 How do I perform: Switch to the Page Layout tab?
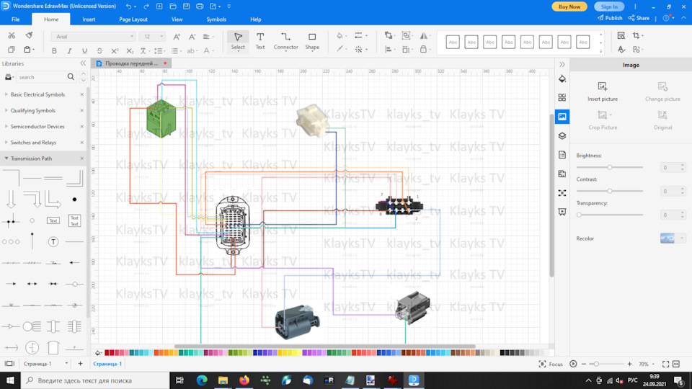click(133, 19)
